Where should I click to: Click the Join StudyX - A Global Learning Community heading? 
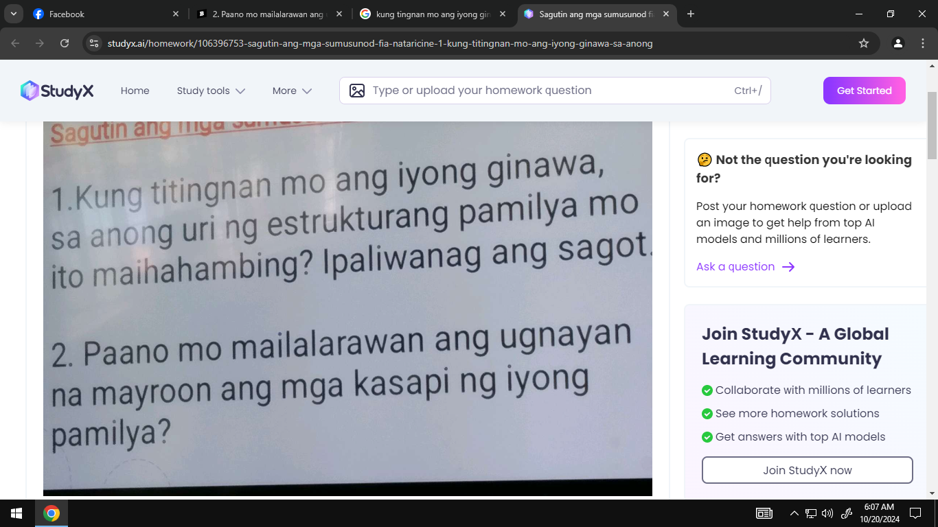coord(795,347)
